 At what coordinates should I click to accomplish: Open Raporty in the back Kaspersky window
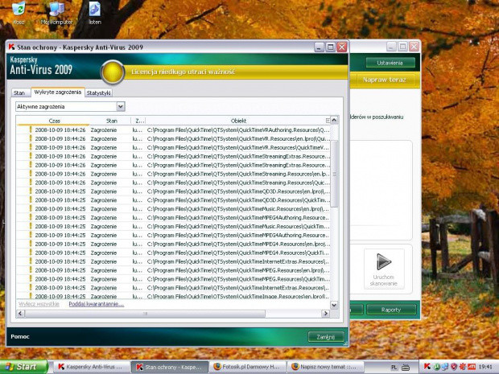(x=391, y=310)
